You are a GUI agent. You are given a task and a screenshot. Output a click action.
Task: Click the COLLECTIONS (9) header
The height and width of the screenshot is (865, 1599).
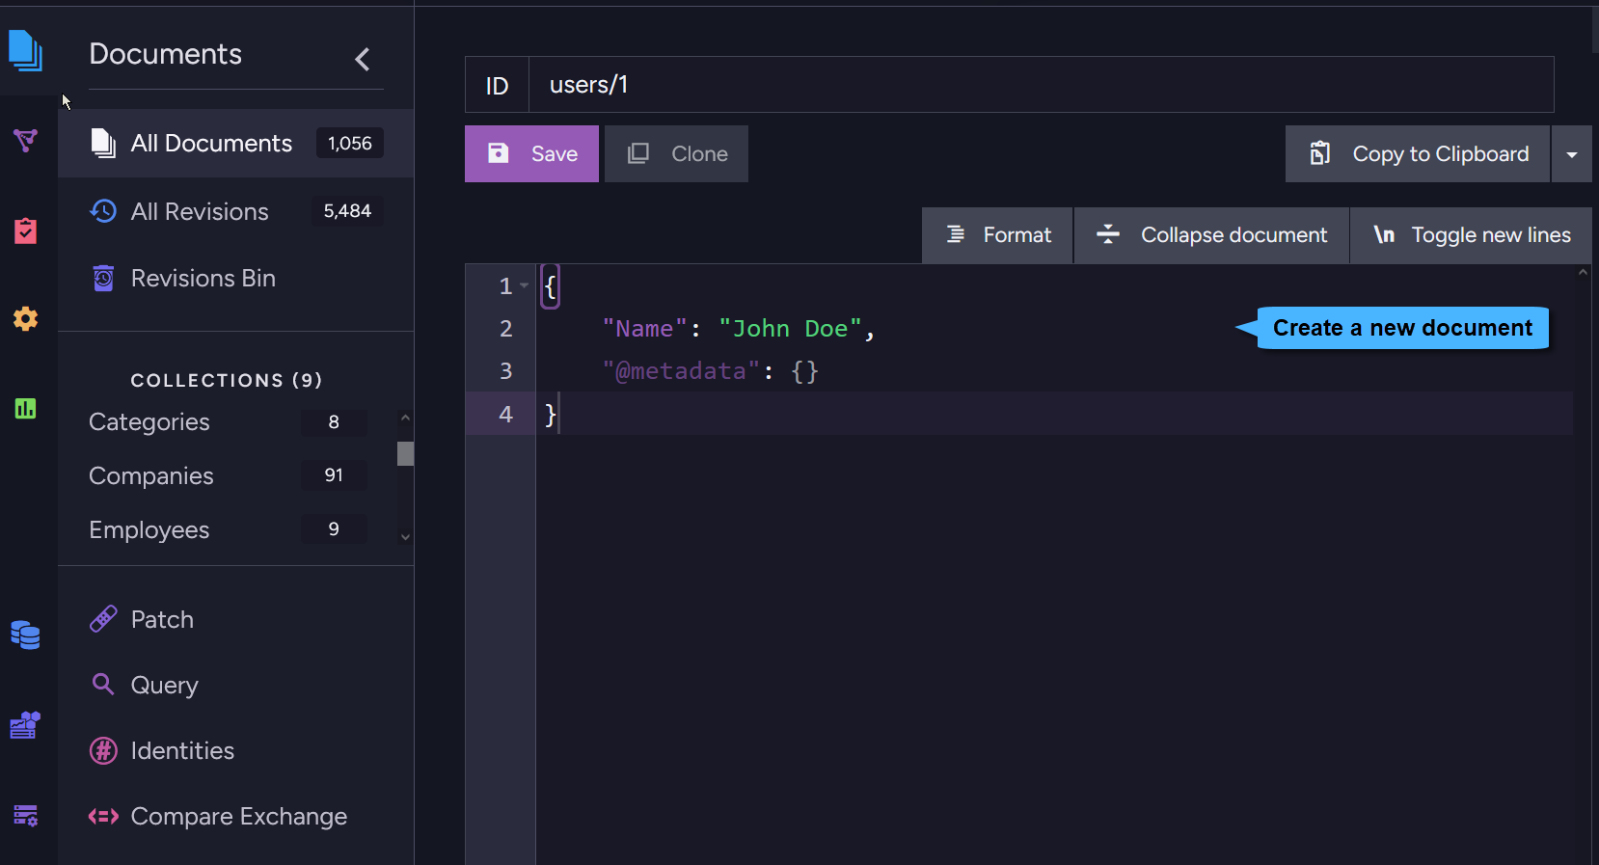[x=227, y=380]
